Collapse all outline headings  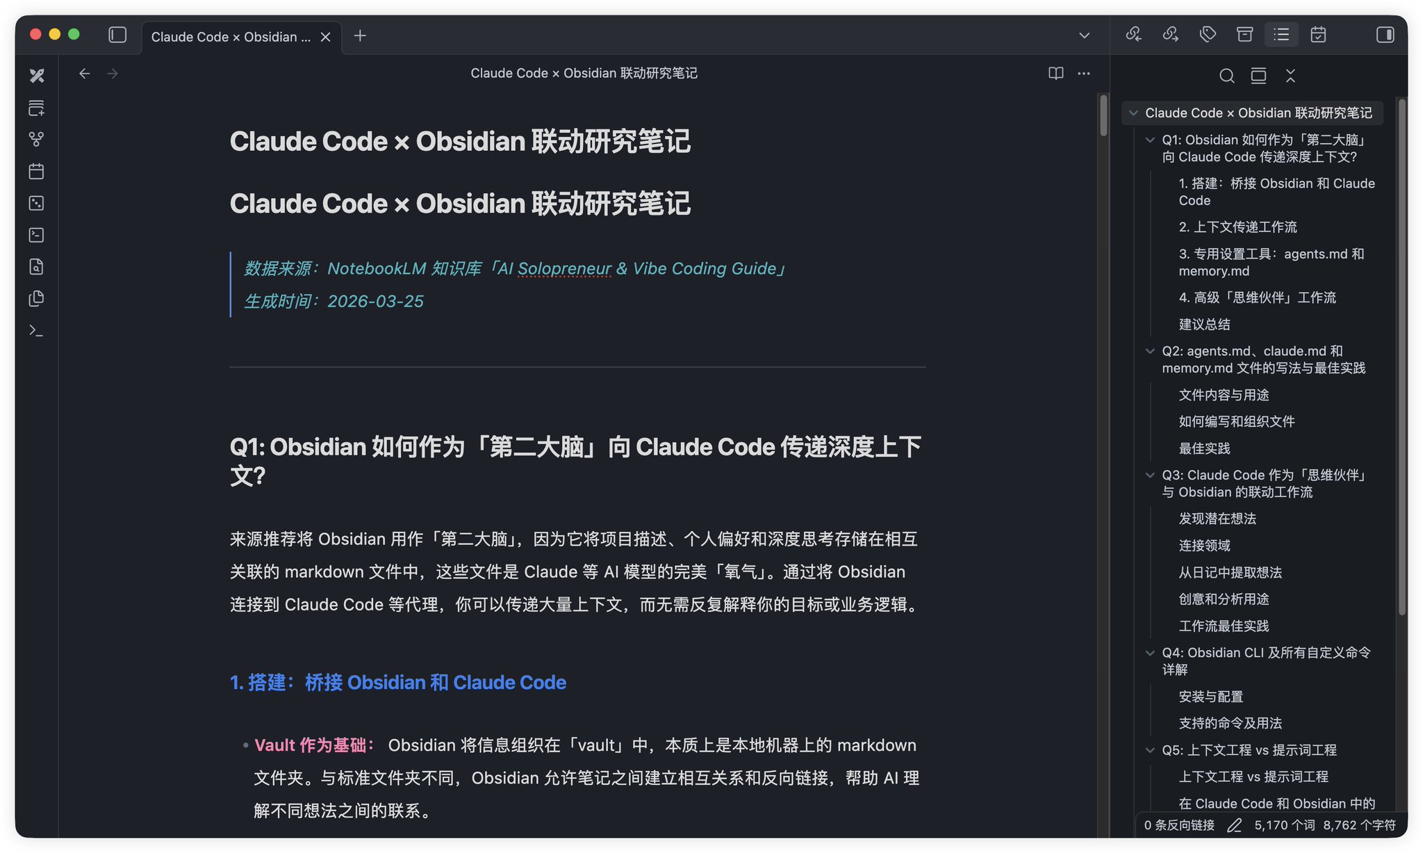[x=1290, y=76]
